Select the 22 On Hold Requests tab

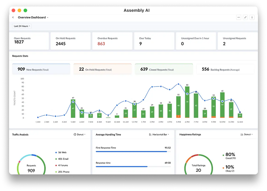coord(103,69)
